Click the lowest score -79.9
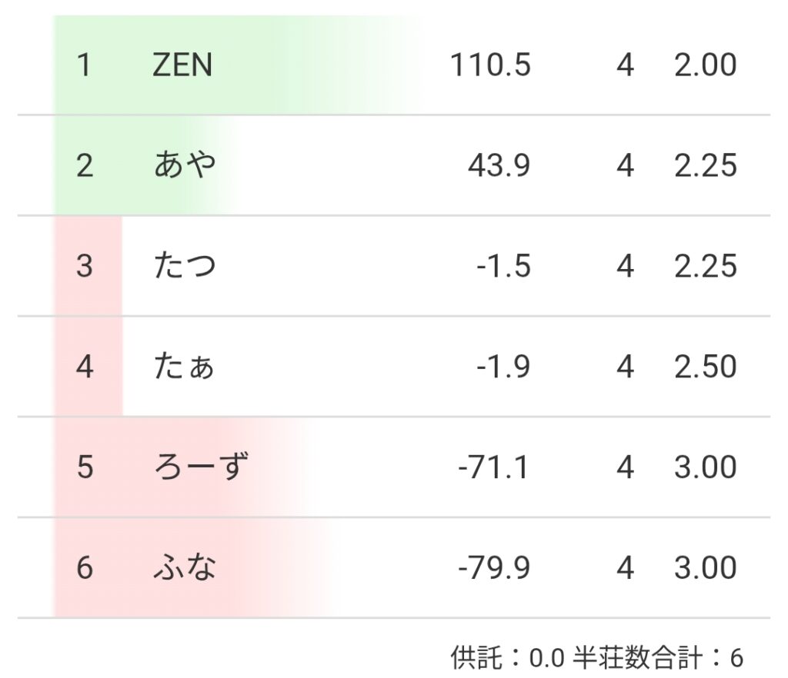 click(493, 568)
